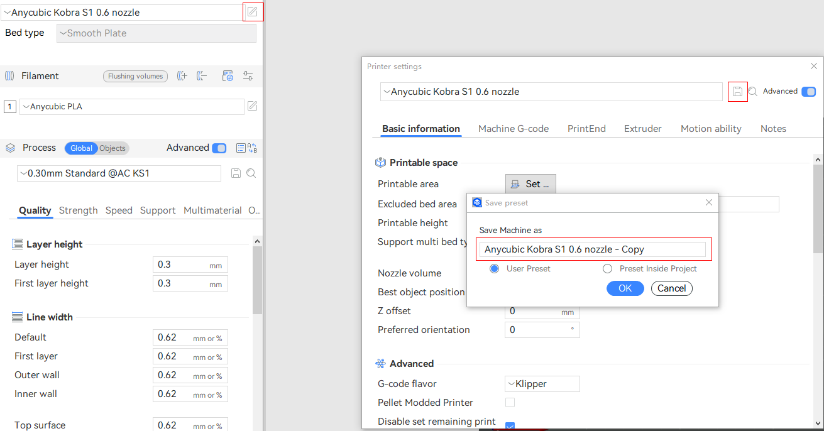Image resolution: width=824 pixels, height=431 pixels.
Task: Switch process mode to Objects
Action: [x=113, y=148]
